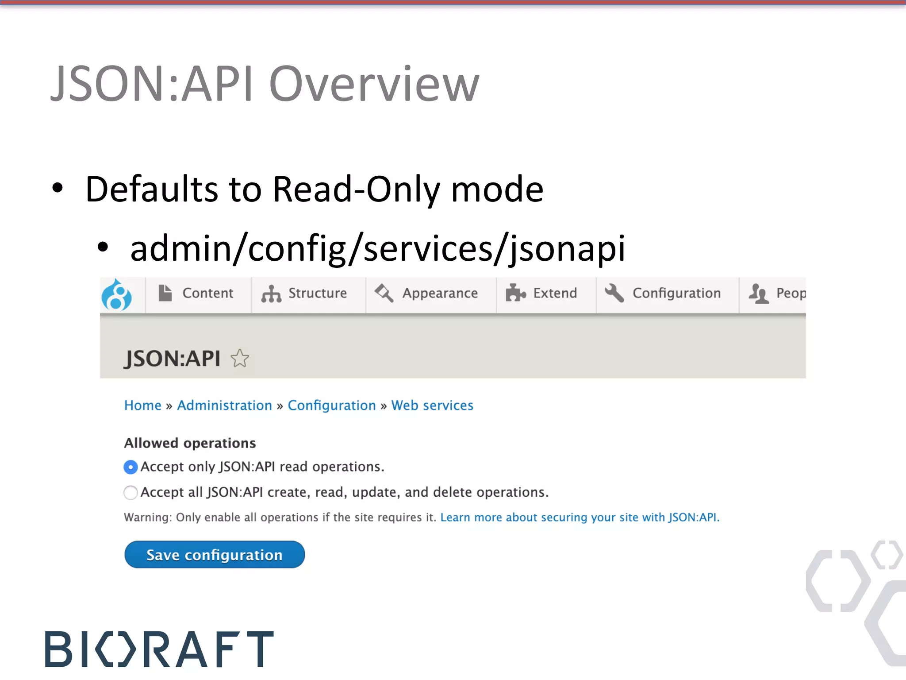
Task: Open Configuration breadcrumb link
Action: coord(332,406)
